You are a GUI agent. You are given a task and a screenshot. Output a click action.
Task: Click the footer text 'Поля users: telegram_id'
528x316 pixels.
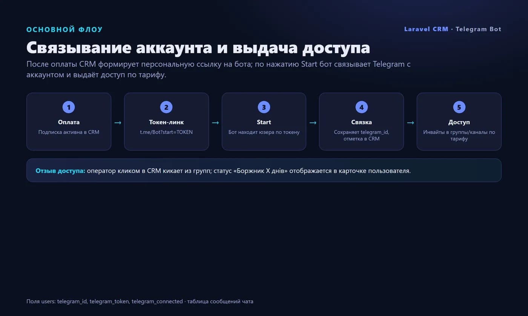[x=57, y=301]
